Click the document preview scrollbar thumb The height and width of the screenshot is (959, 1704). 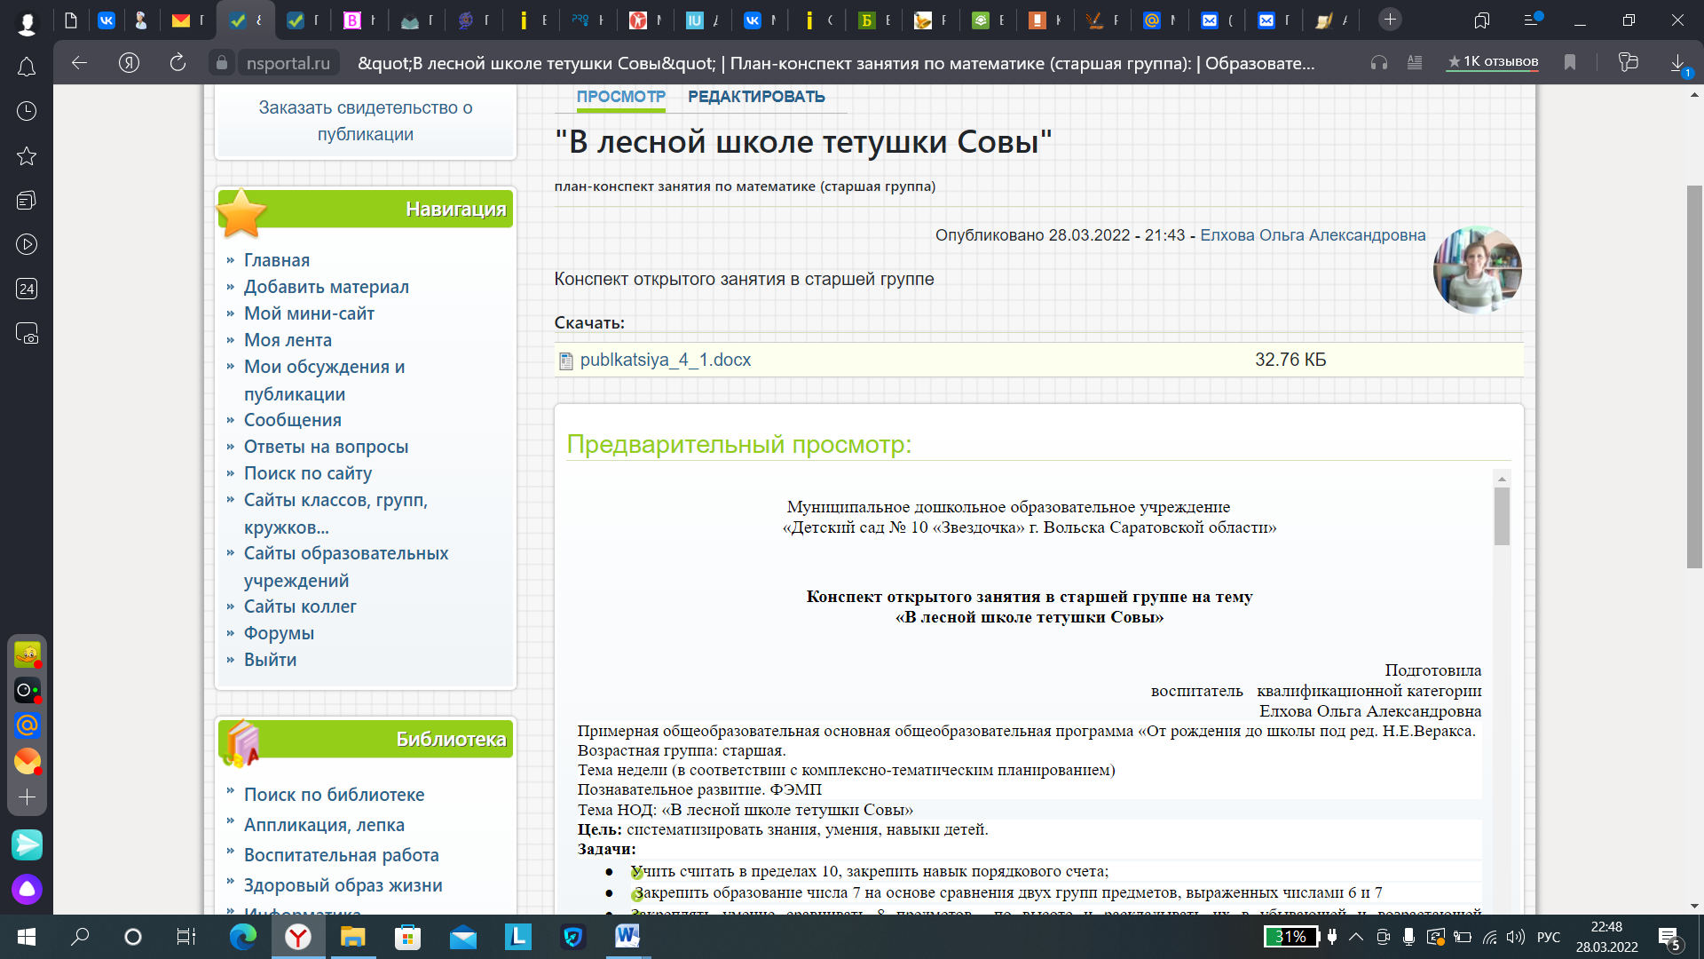(1502, 516)
